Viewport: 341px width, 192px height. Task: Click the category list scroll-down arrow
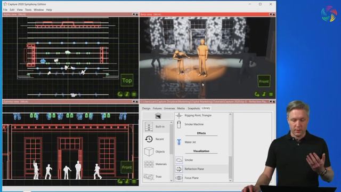172,180
